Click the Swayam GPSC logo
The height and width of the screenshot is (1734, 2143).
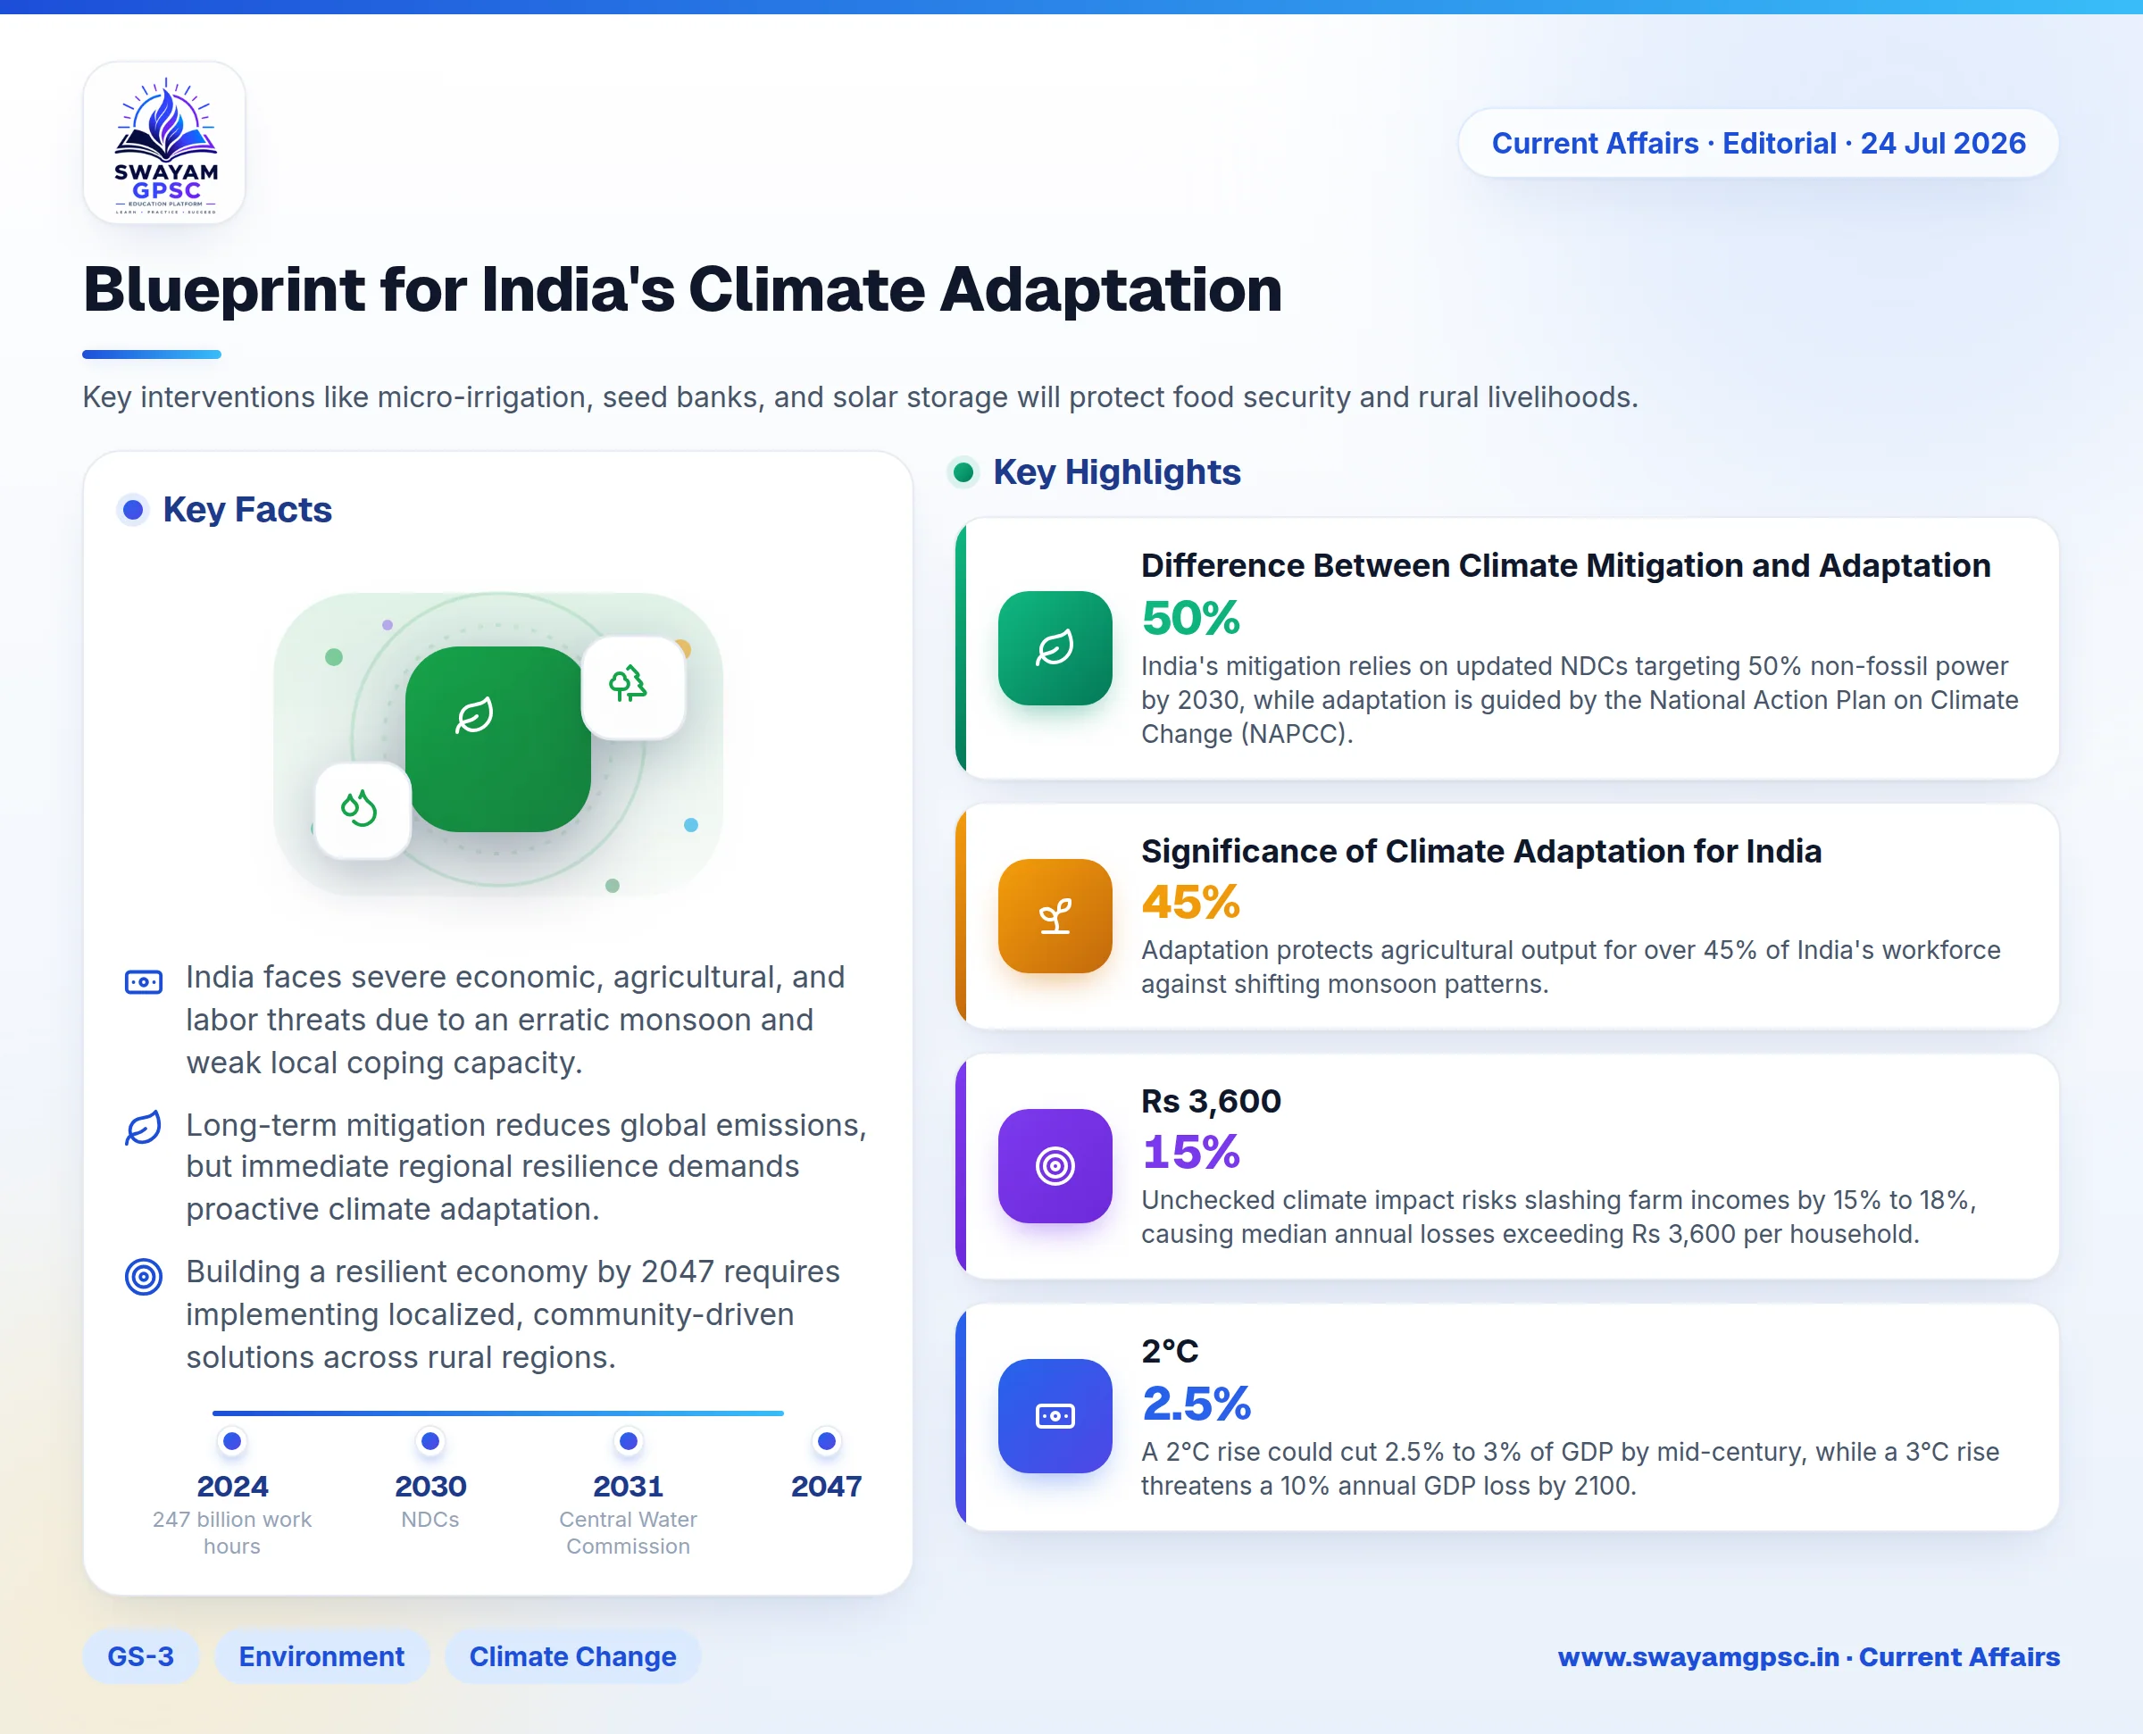165,143
